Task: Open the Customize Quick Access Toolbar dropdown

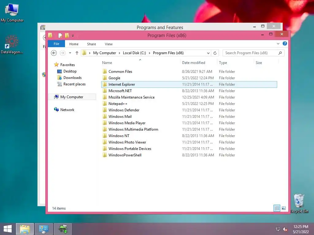Action: click(73, 36)
